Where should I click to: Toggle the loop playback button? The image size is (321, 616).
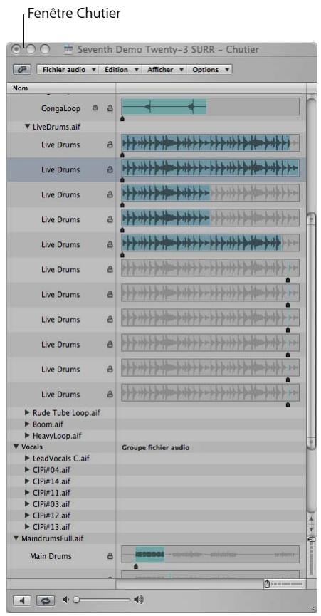click(x=46, y=600)
